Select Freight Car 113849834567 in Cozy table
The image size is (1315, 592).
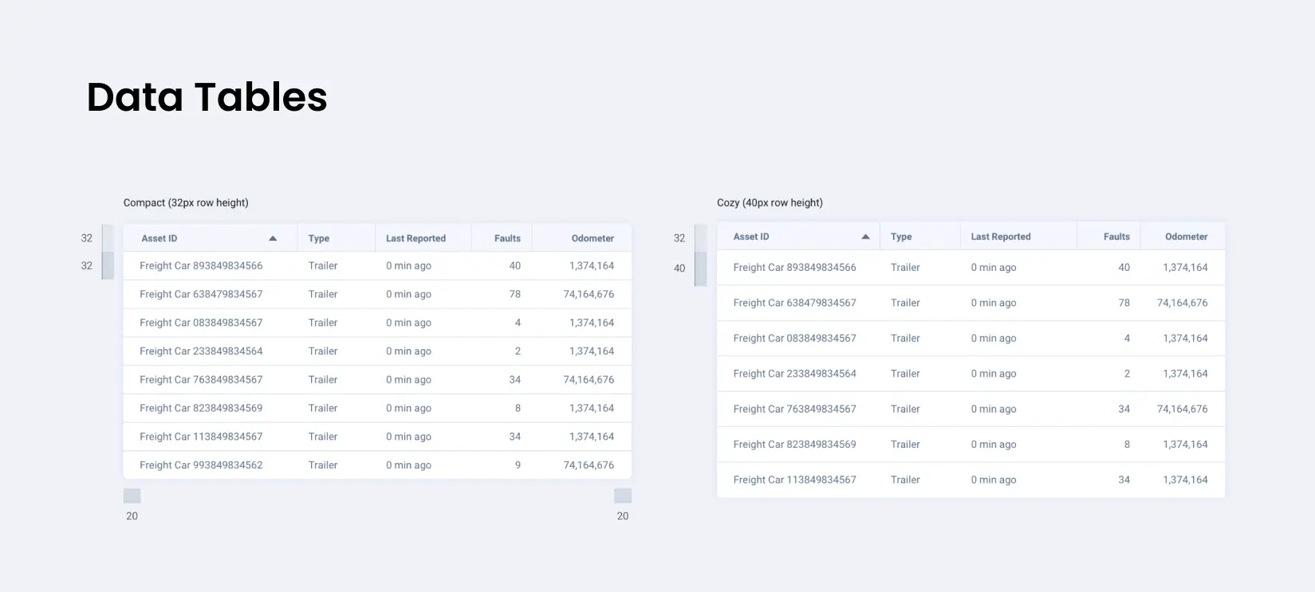click(794, 480)
